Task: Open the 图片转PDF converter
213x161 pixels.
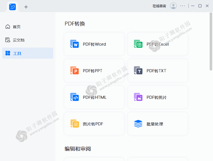Action: [x=94, y=124]
